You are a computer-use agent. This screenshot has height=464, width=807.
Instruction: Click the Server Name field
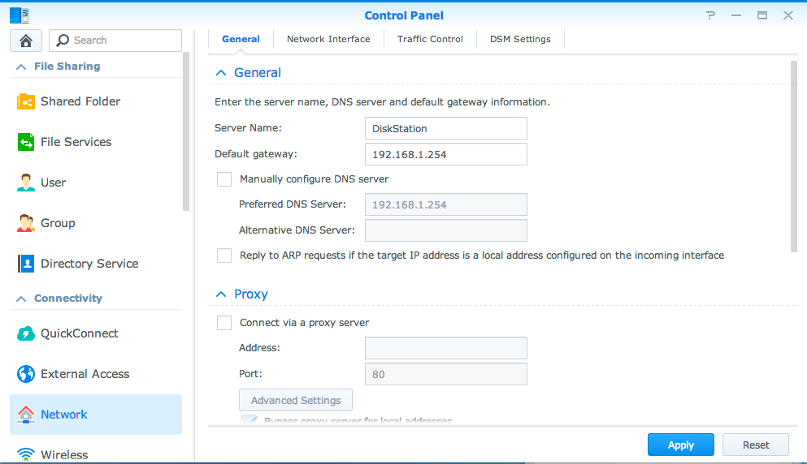445,128
